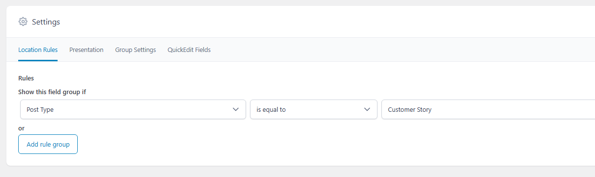Click the Rules section label
The image size is (595, 177).
(26, 78)
